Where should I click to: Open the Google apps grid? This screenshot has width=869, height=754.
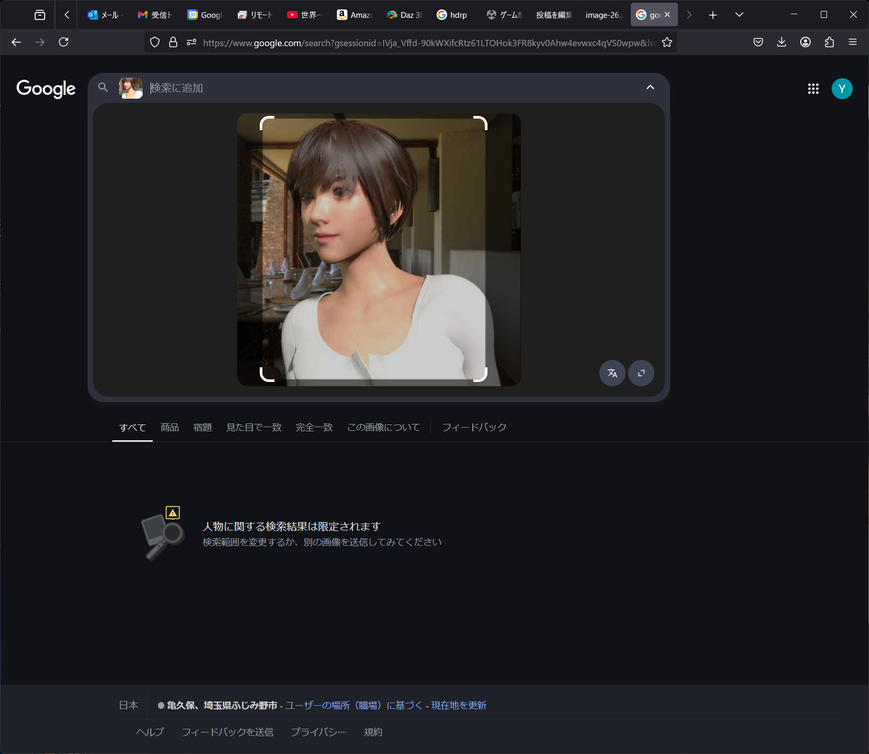[813, 89]
